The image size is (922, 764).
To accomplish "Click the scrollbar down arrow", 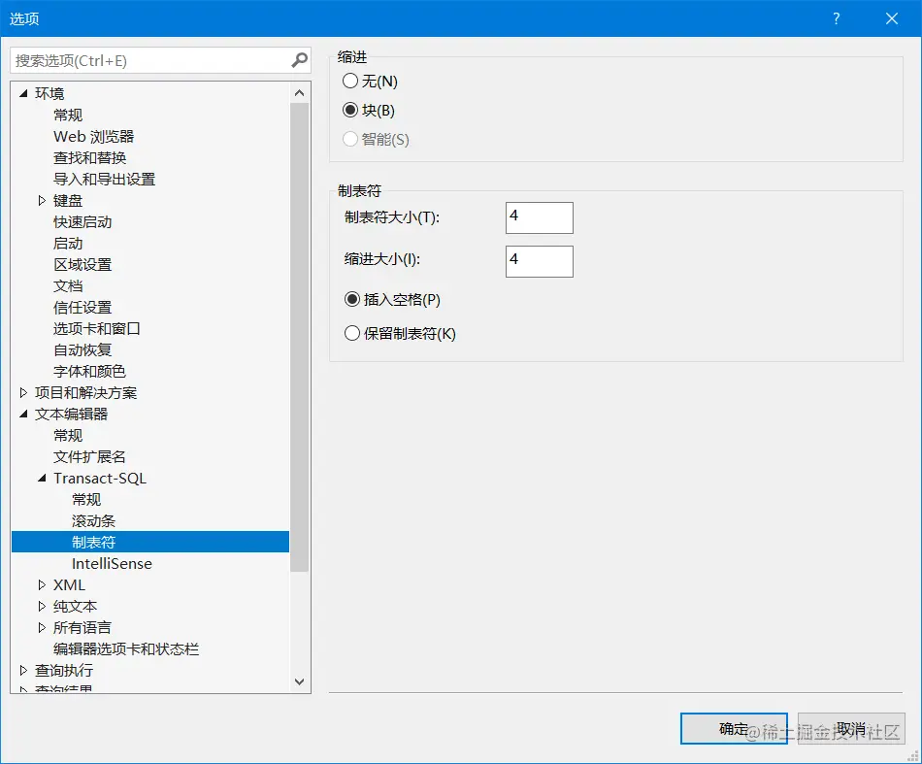I will coord(299,682).
